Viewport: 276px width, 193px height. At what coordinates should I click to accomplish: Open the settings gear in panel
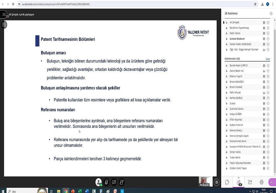click(x=261, y=182)
